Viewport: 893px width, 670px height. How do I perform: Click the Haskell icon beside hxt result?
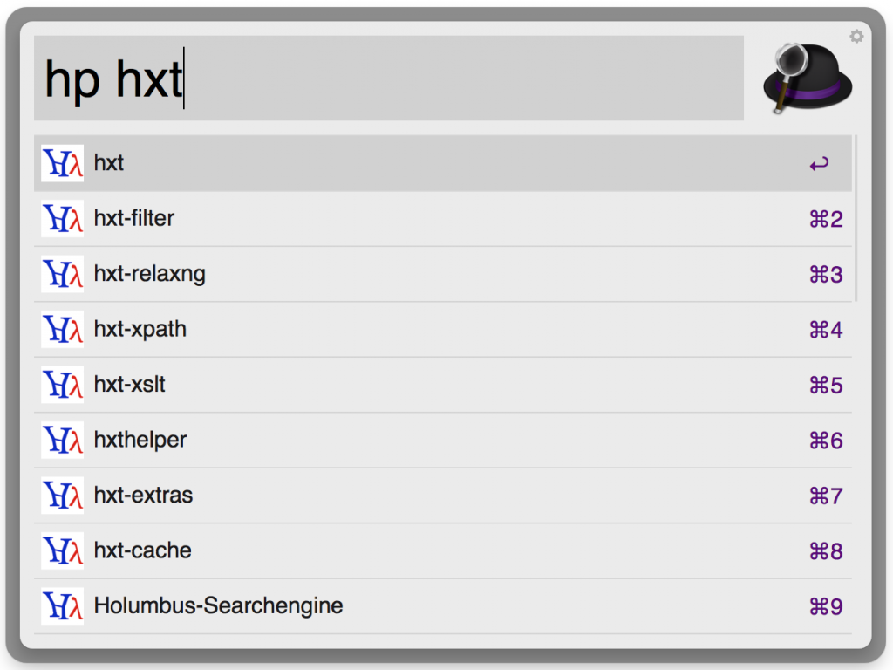(63, 163)
